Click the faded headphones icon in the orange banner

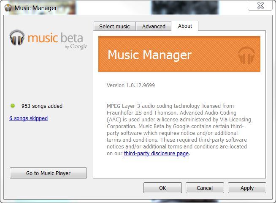pyautogui.click(x=246, y=55)
